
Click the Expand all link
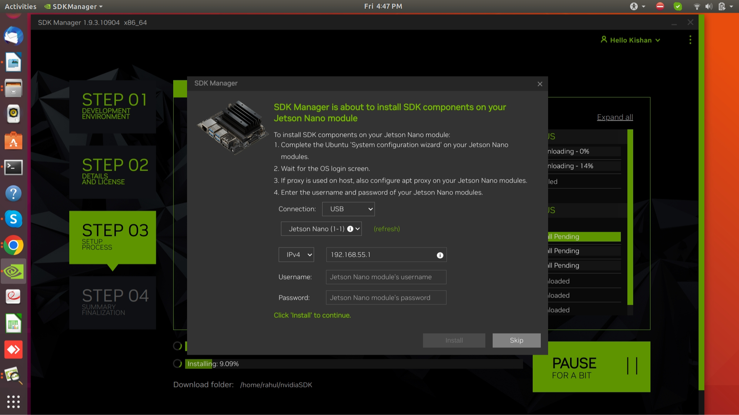[x=615, y=117]
